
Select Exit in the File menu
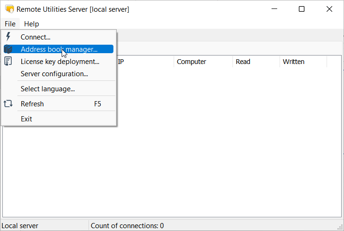pos(26,119)
